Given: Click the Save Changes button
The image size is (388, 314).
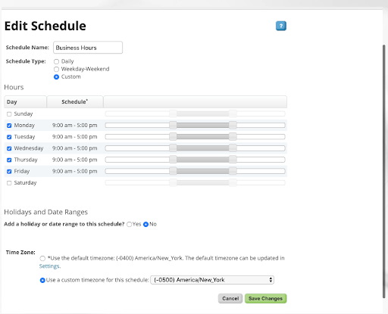Looking at the screenshot, I should point(265,298).
